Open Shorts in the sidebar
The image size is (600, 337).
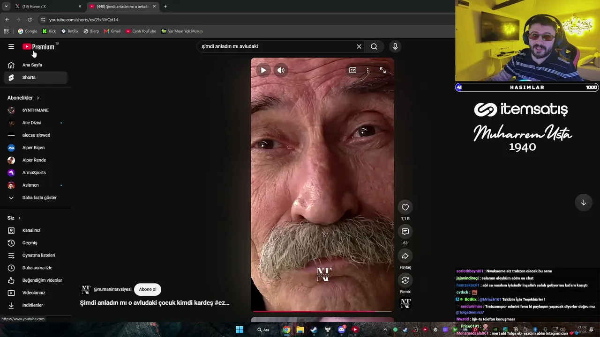tap(36, 78)
